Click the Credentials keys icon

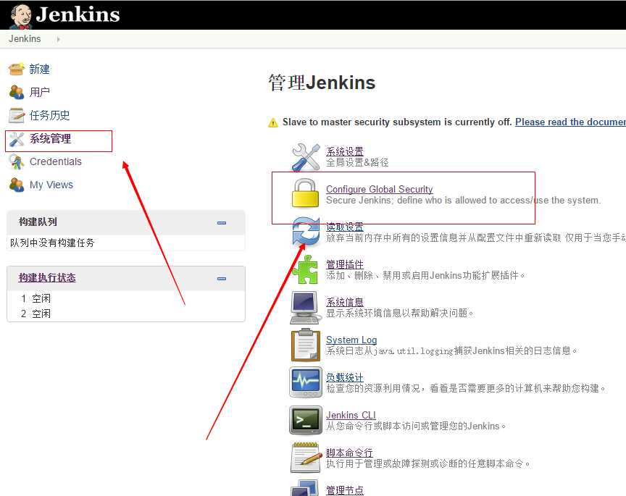[17, 161]
